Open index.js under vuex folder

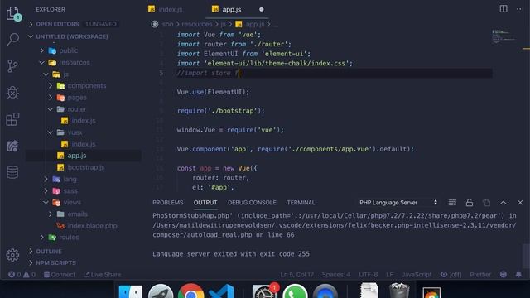click(x=84, y=144)
